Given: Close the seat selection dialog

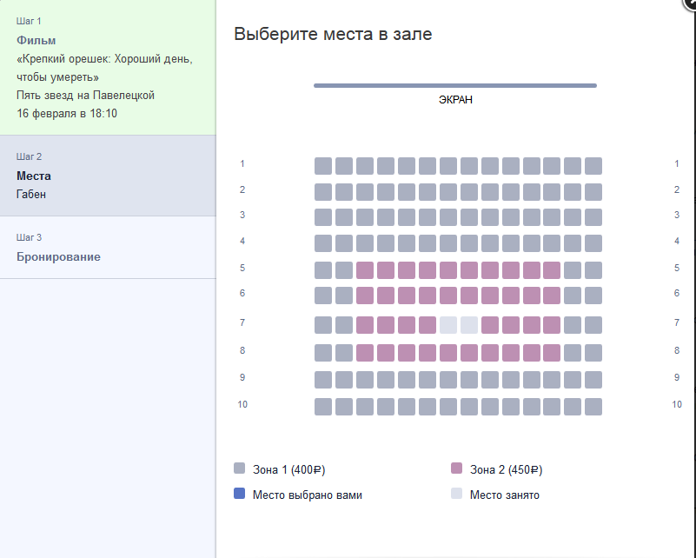Looking at the screenshot, I should point(690,4).
